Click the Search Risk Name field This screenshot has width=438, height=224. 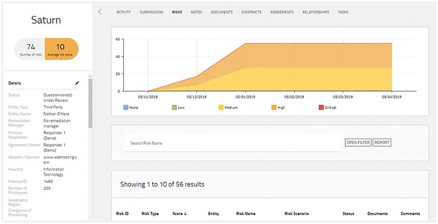232,143
